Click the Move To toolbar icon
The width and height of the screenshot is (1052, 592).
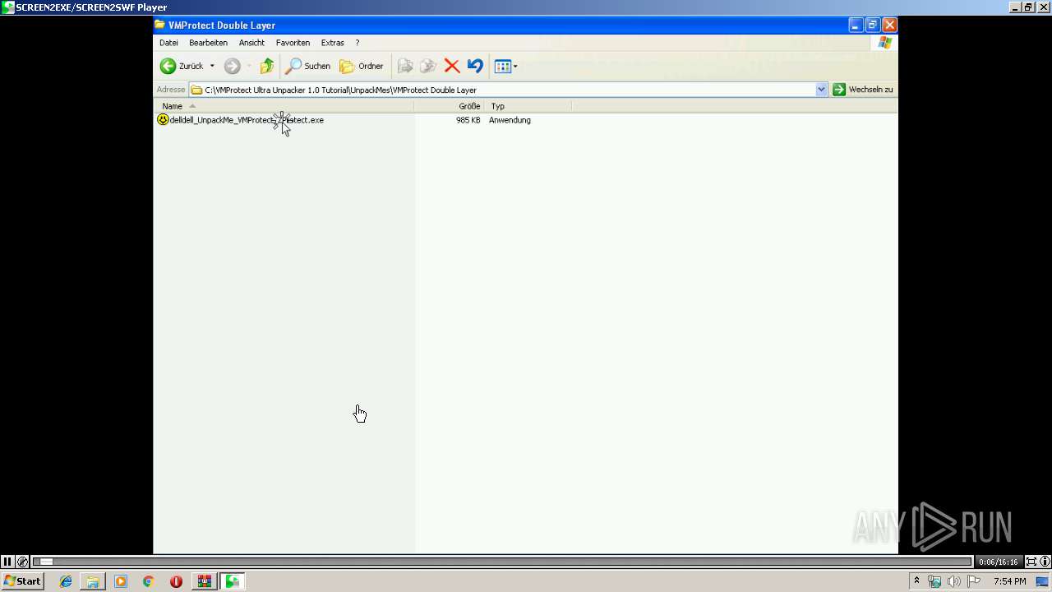405,66
